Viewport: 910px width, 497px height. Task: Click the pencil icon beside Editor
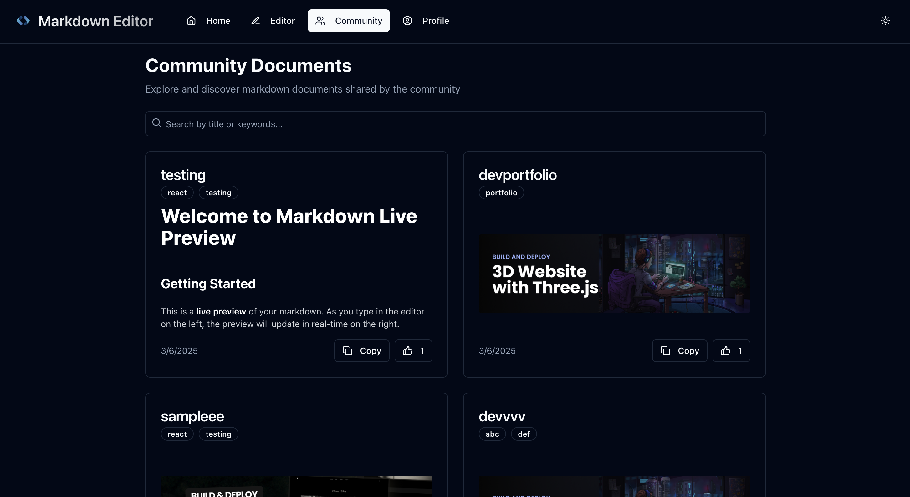(x=255, y=21)
